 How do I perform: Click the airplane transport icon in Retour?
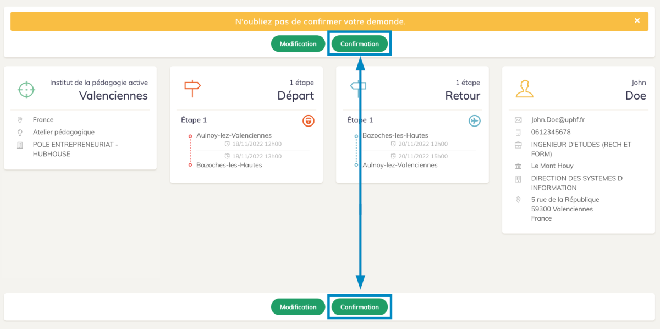pyautogui.click(x=474, y=120)
